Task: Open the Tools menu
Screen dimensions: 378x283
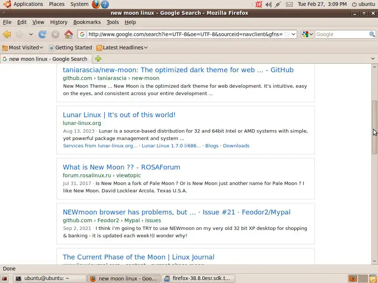Action: [113, 22]
